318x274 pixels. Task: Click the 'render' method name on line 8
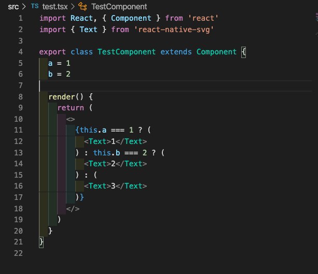pyautogui.click(x=62, y=97)
